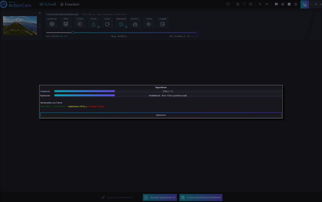Viewport: 322px width, 202px height.
Task: Click the reset circular arrow icon
Action: (251, 4)
